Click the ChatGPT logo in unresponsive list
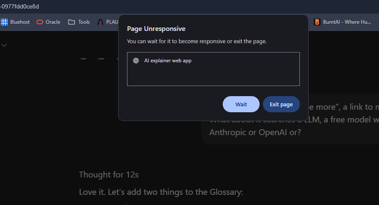The image size is (379, 205). point(136,61)
